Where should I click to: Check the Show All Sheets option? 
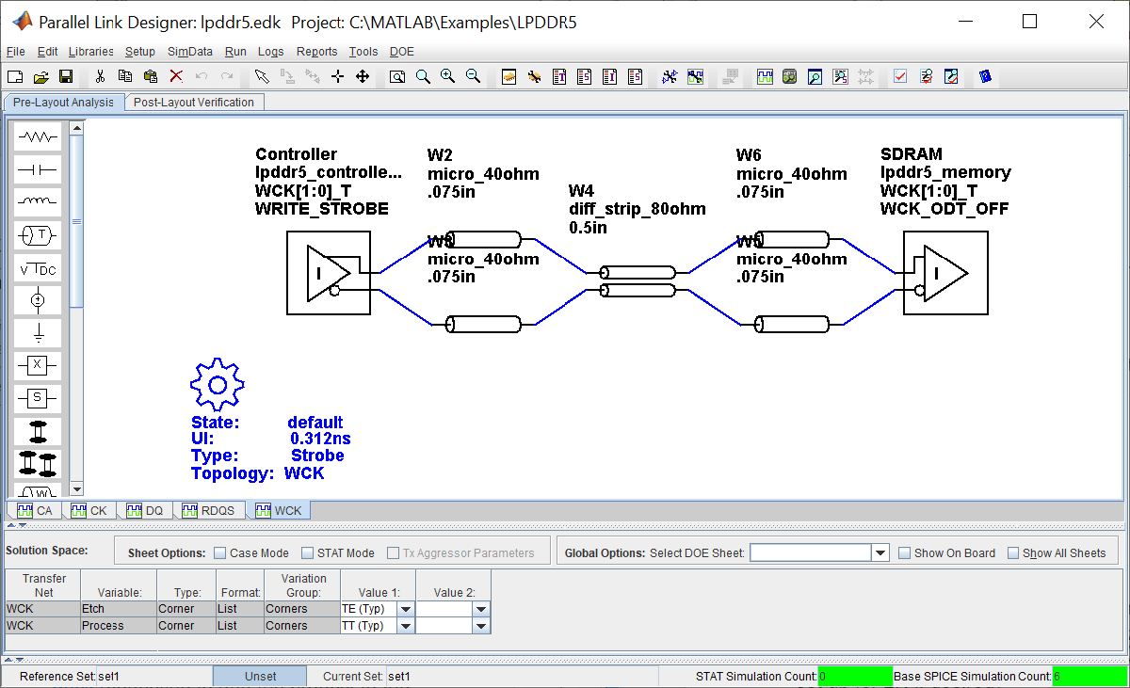1015,553
